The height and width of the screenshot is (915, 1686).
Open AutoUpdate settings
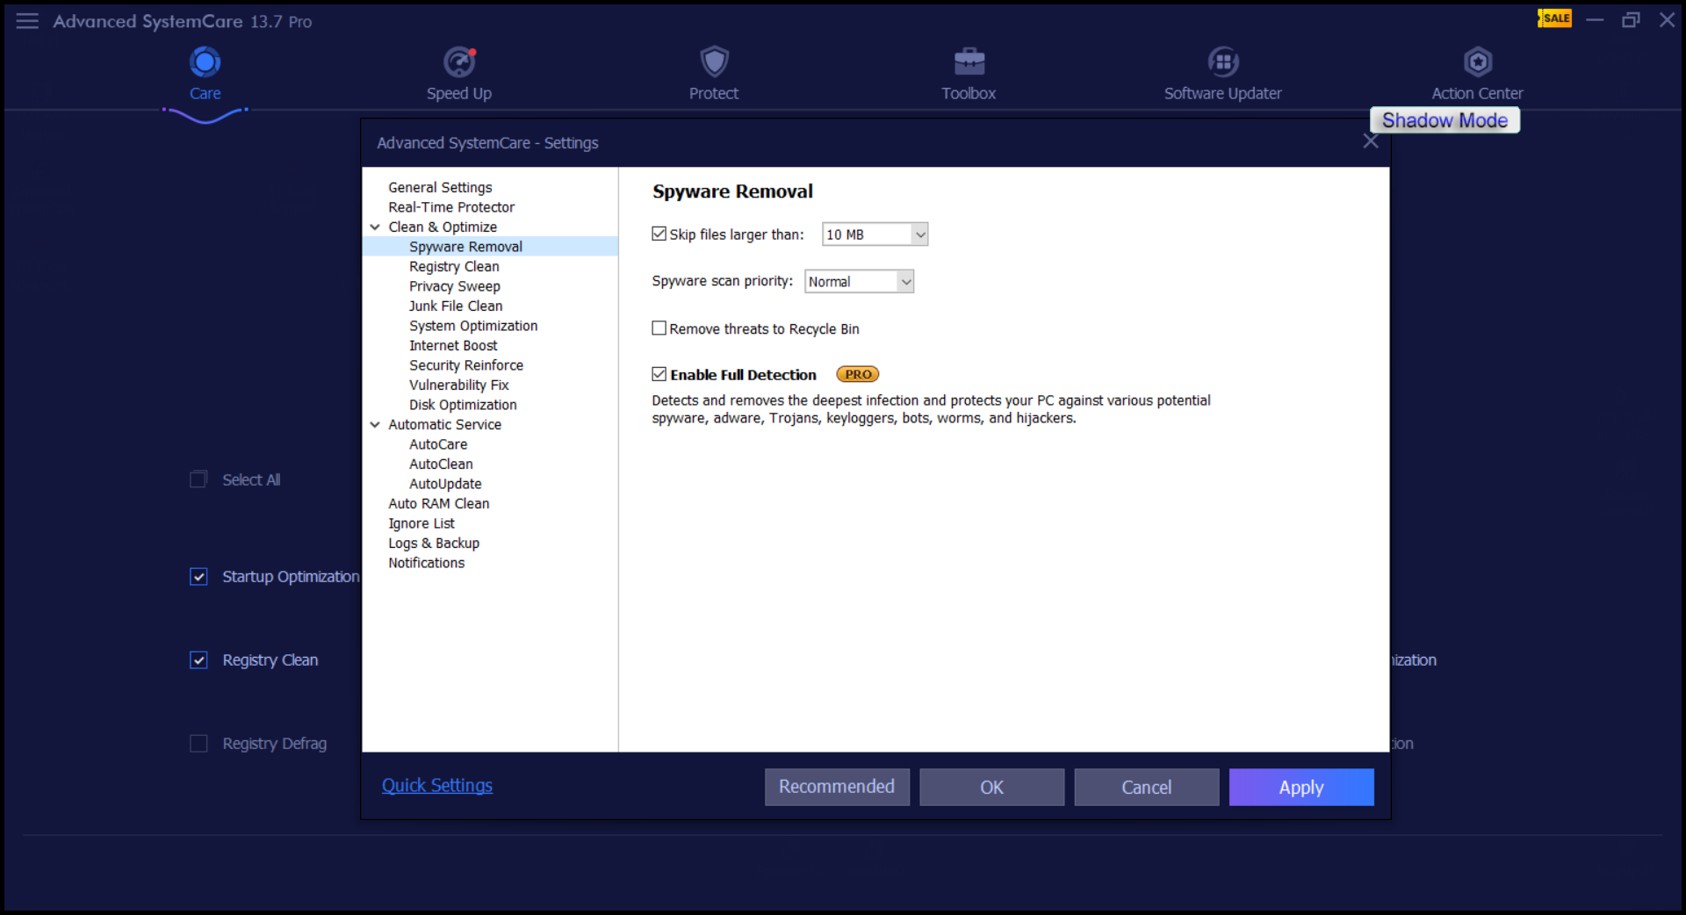445,484
